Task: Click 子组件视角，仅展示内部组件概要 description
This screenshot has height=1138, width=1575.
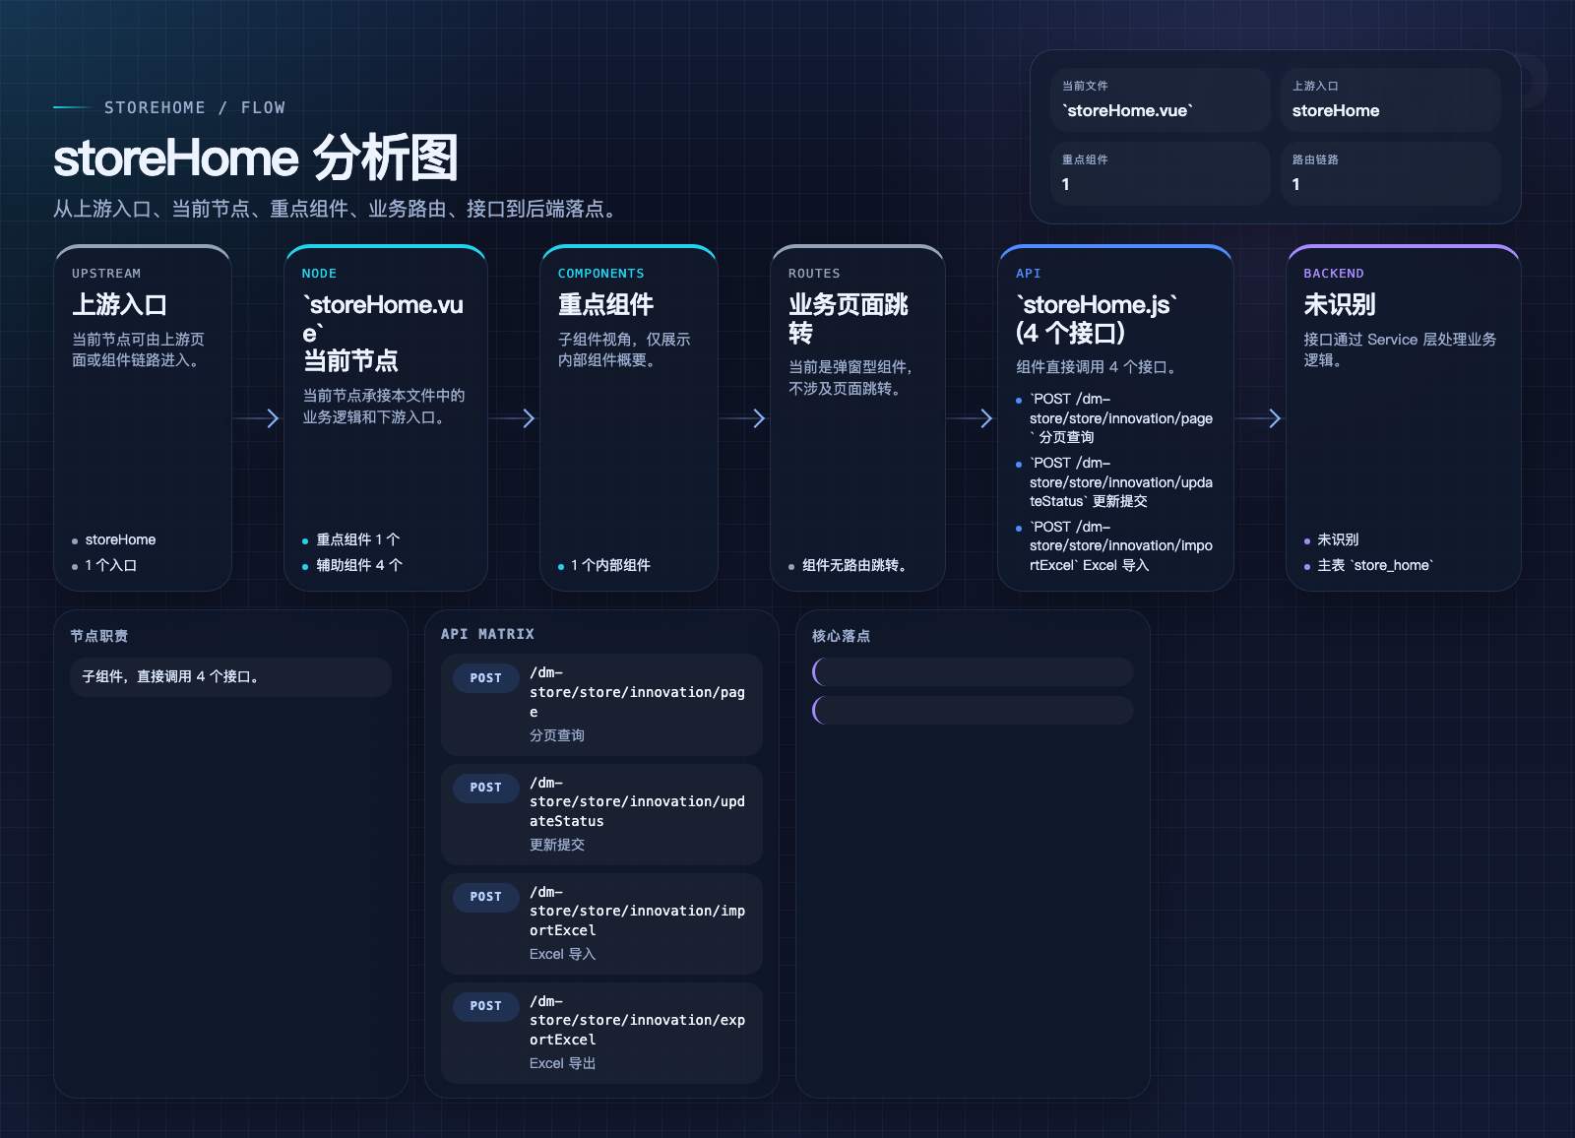Action: point(624,349)
